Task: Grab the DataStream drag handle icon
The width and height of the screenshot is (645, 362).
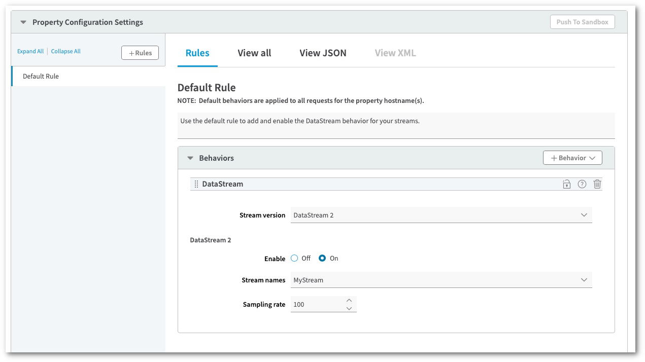Action: tap(196, 184)
